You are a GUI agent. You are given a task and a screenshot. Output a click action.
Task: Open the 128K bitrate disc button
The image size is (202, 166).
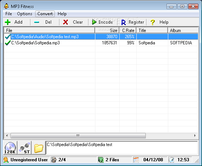click(x=10, y=148)
